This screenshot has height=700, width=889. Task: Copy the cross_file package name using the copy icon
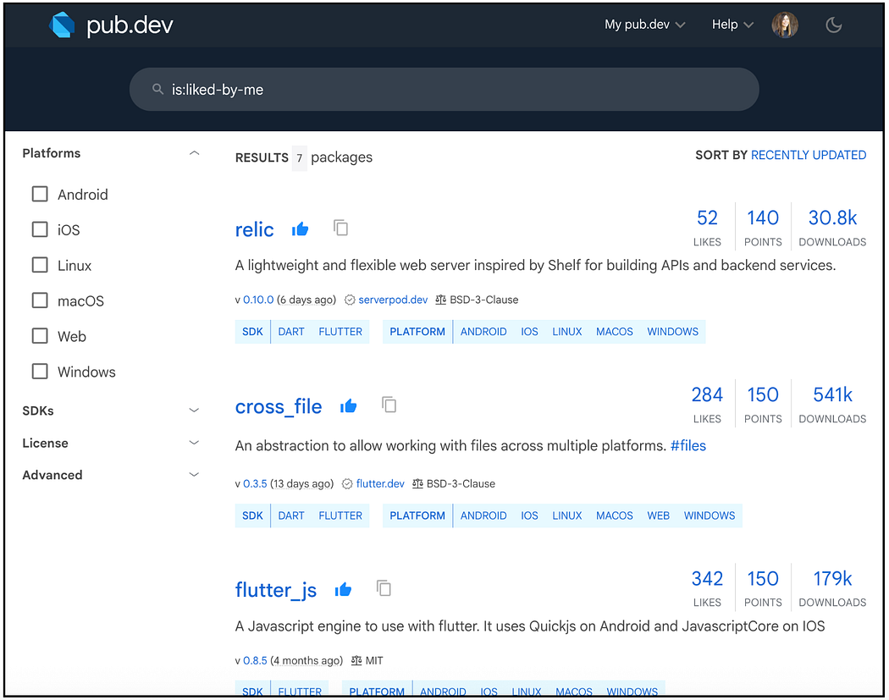click(389, 405)
